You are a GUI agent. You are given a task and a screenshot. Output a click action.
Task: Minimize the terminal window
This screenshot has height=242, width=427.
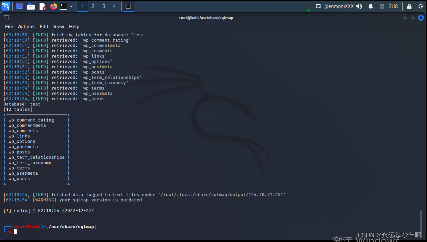click(405, 18)
